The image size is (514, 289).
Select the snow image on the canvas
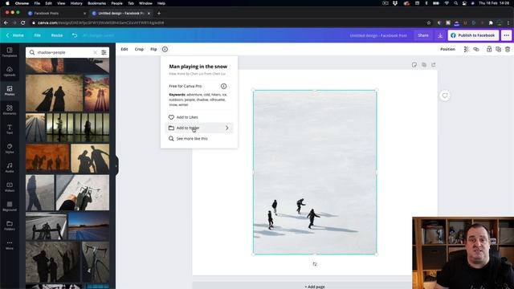(x=315, y=172)
